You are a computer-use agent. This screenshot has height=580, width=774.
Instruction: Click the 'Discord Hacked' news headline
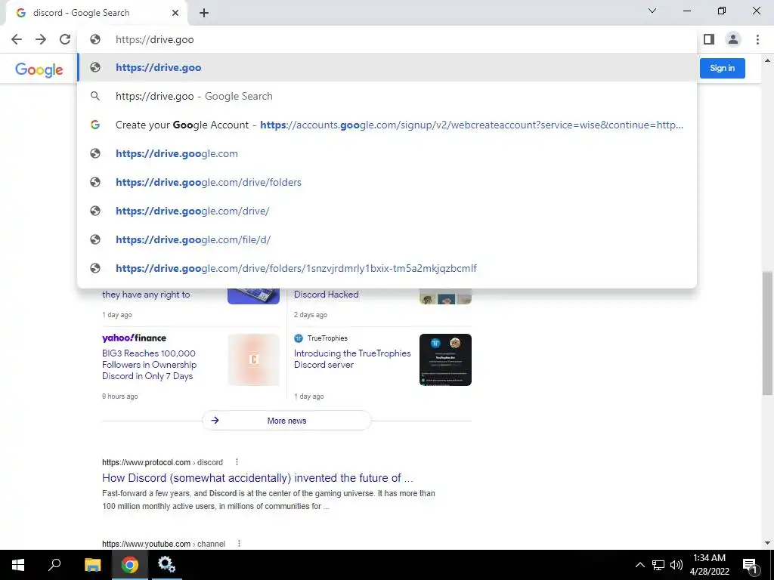[326, 295]
